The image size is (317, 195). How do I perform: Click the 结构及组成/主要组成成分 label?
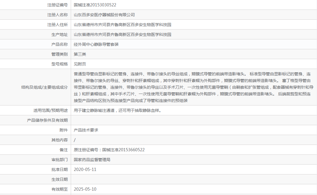44,87
